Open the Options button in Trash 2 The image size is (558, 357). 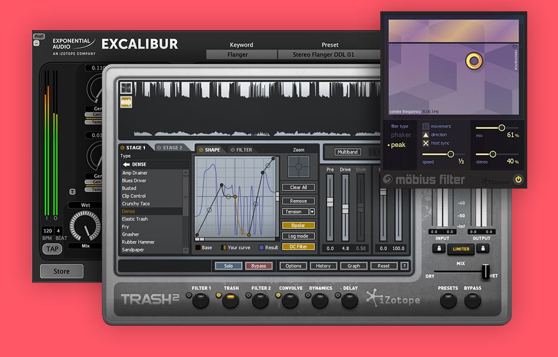293,266
